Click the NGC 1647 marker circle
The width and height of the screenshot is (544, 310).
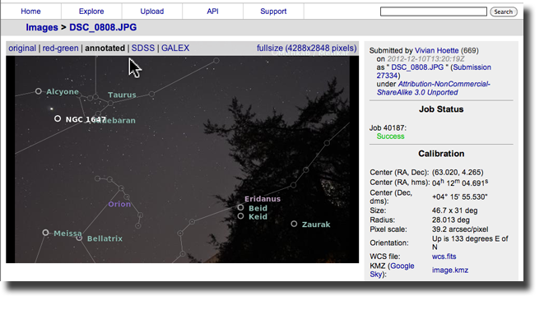point(58,119)
